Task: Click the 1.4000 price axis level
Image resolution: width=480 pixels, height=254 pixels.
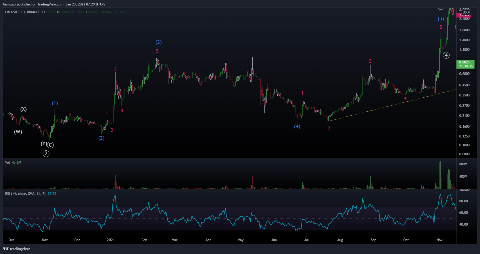Action: [x=464, y=40]
